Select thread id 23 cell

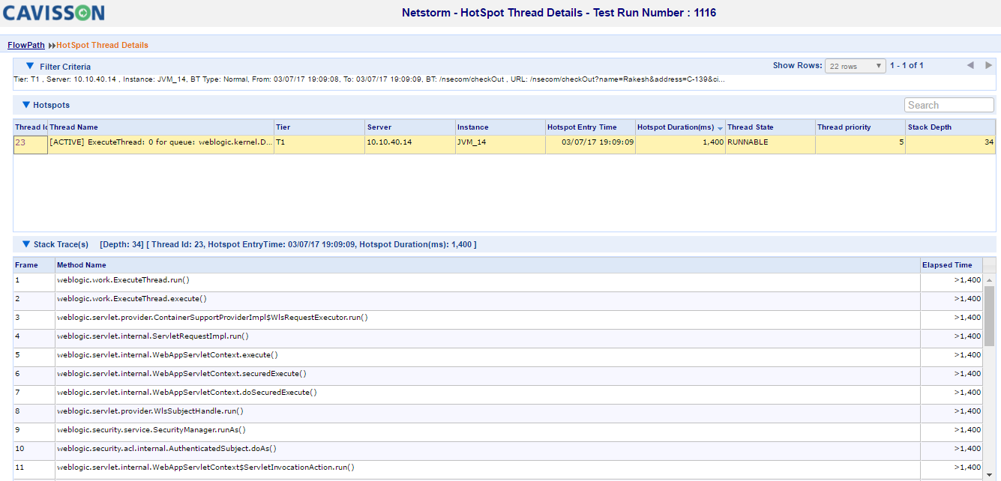pos(31,145)
